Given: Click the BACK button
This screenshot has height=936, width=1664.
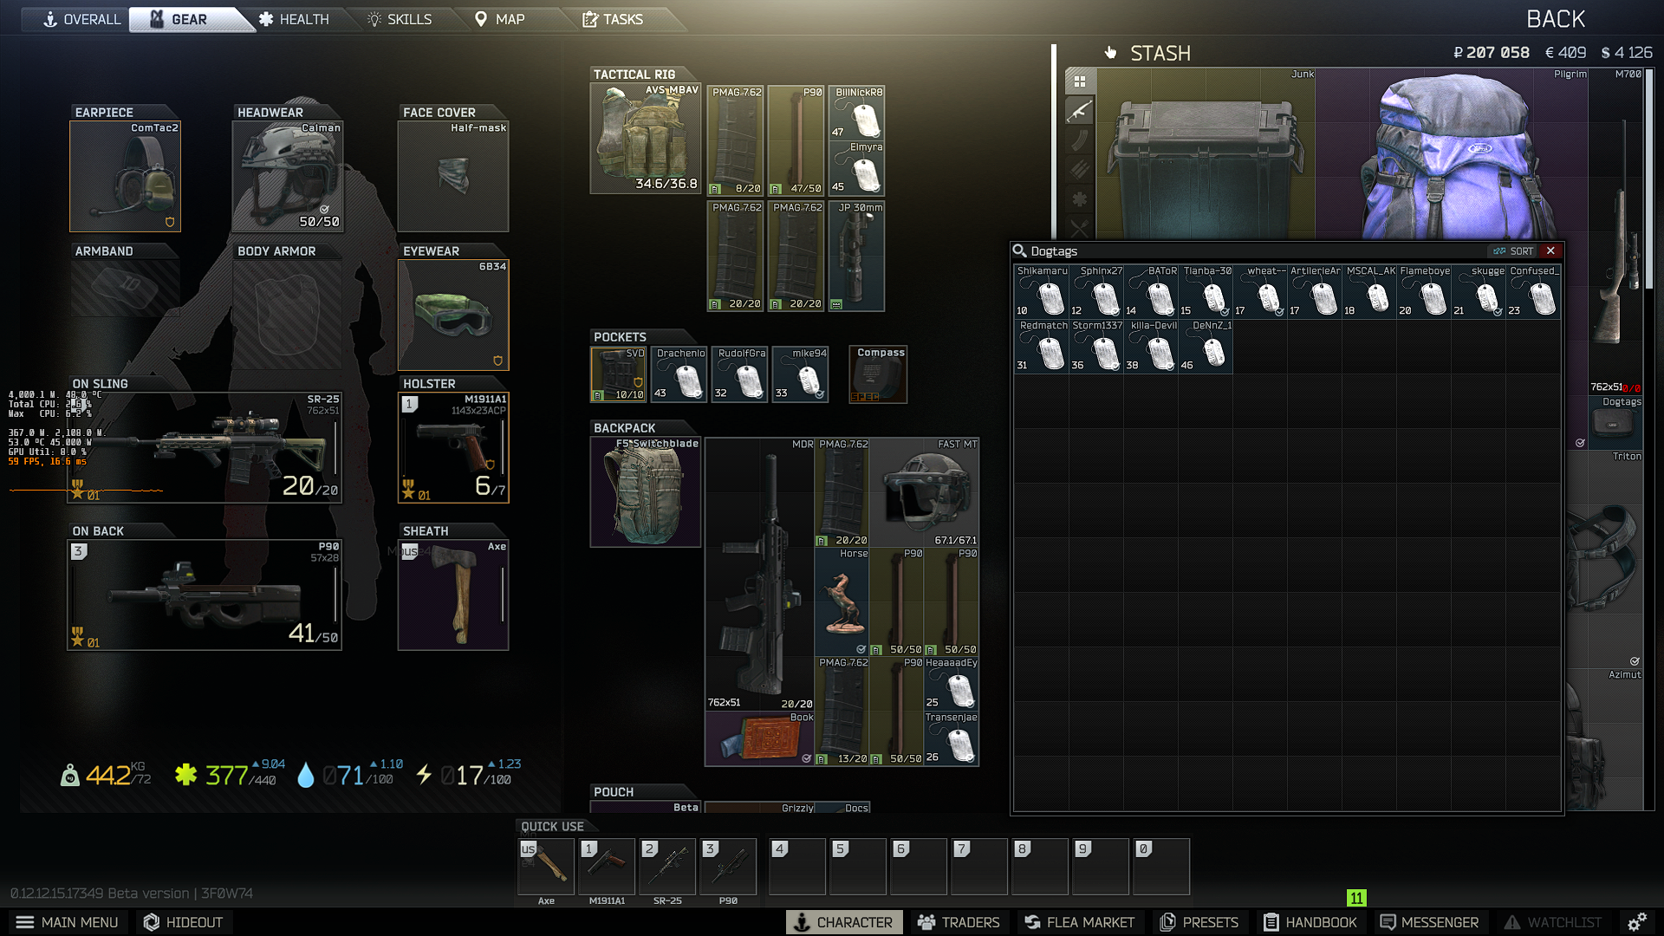Looking at the screenshot, I should (1555, 19).
